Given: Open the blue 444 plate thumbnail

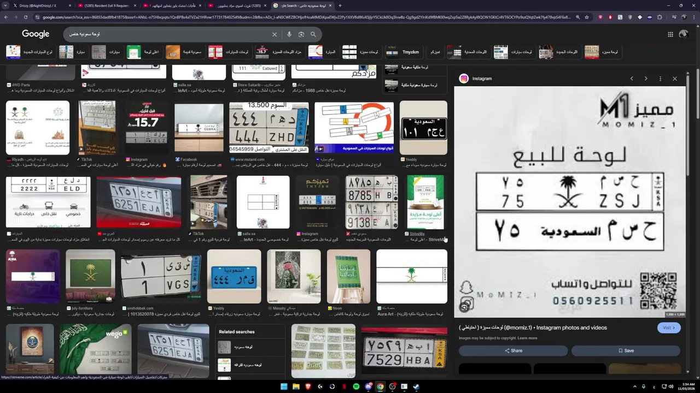Looking at the screenshot, I should pyautogui.click(x=234, y=276).
